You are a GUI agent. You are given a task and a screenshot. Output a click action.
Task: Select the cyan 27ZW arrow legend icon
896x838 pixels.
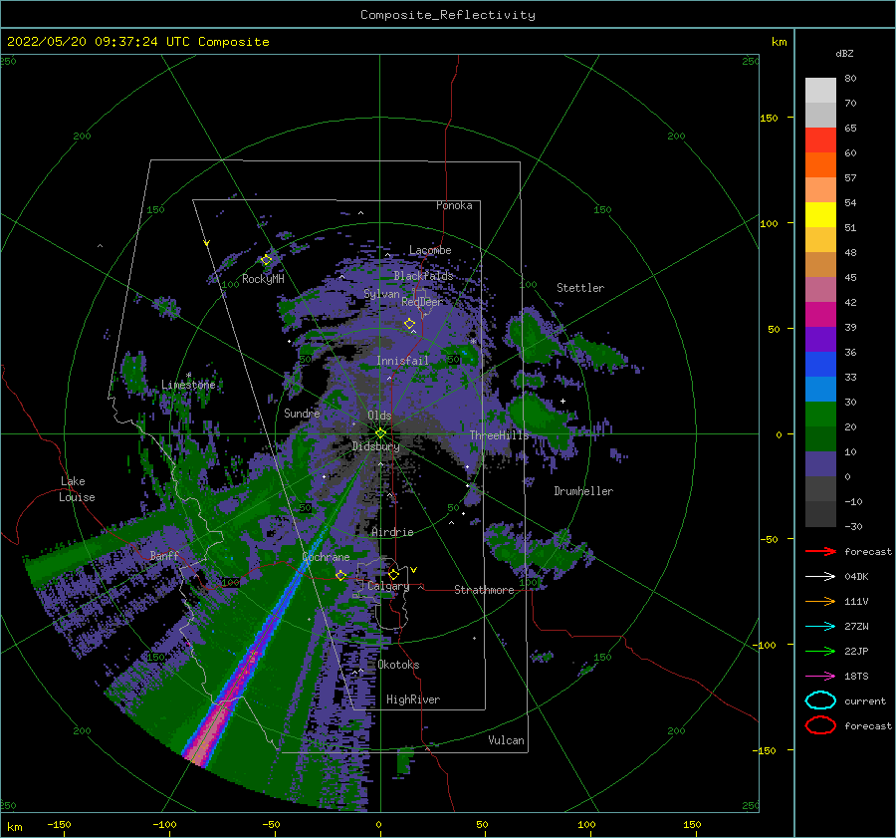[820, 627]
